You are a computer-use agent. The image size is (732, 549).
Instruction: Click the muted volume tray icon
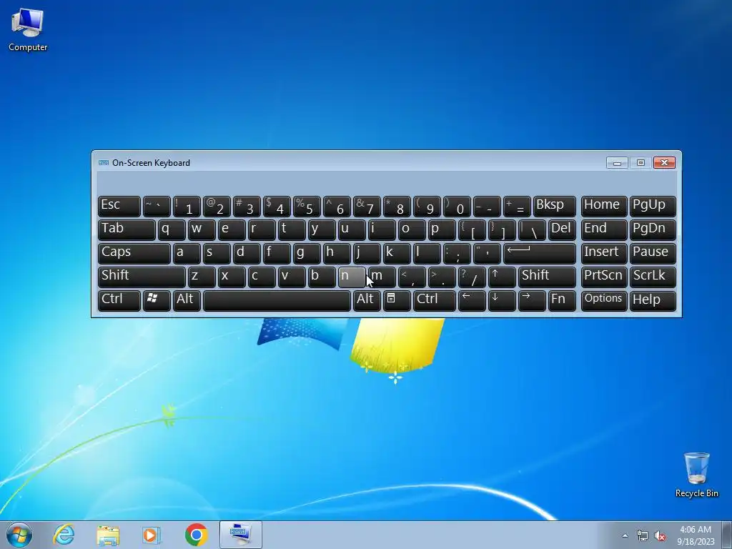[660, 536]
